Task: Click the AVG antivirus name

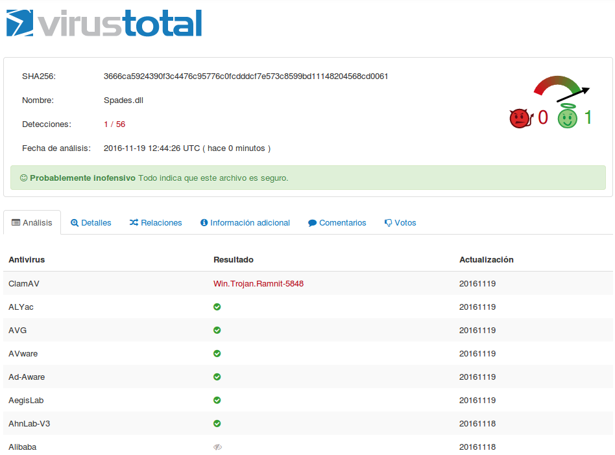Action: point(18,331)
